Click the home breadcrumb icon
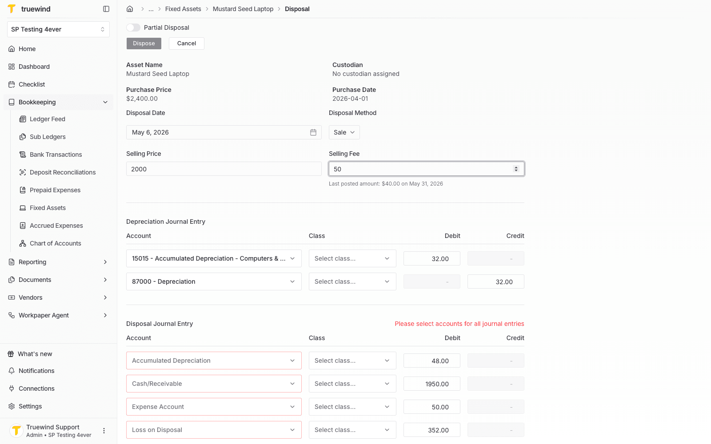This screenshot has height=444, width=711. [130, 9]
